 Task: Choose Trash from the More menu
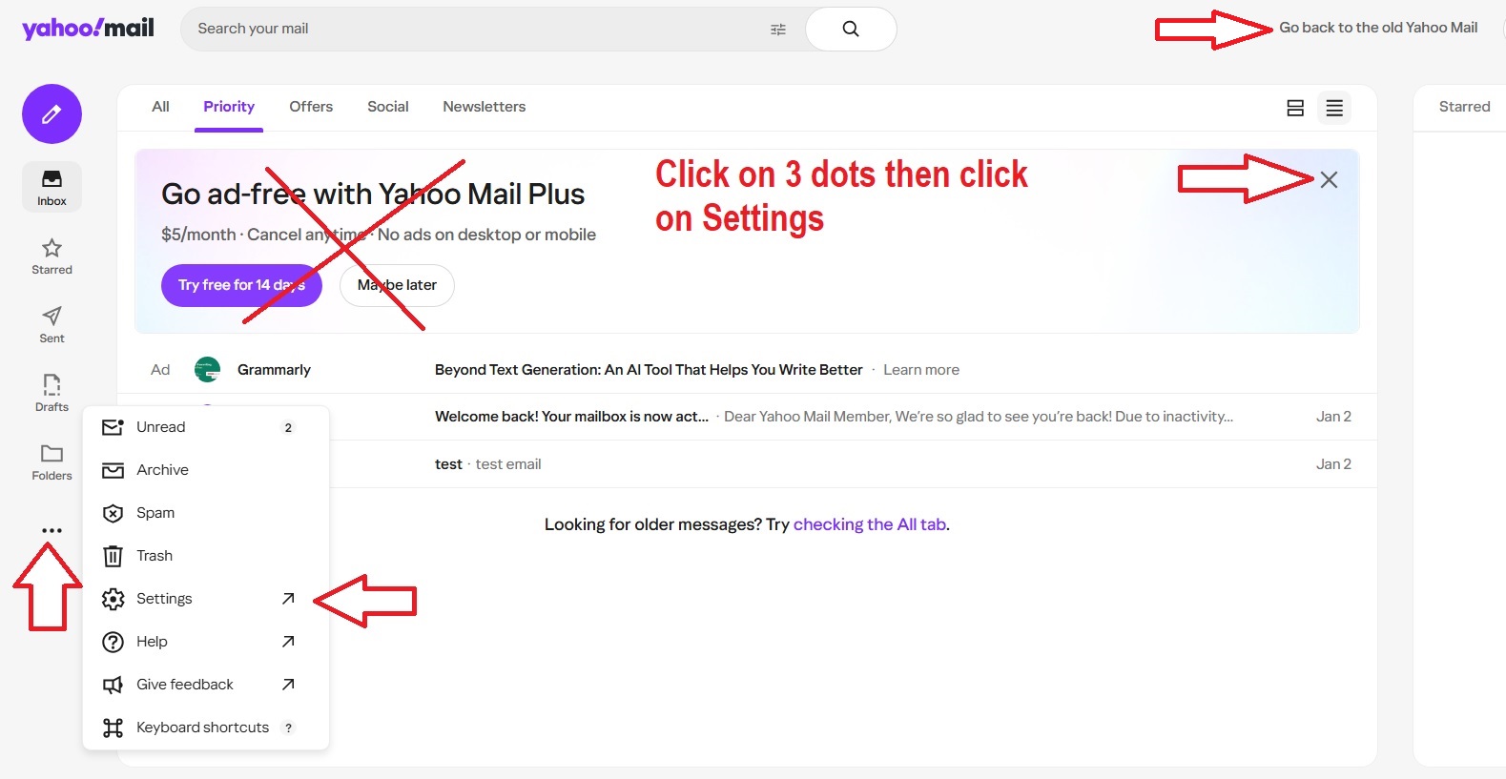pos(205,556)
